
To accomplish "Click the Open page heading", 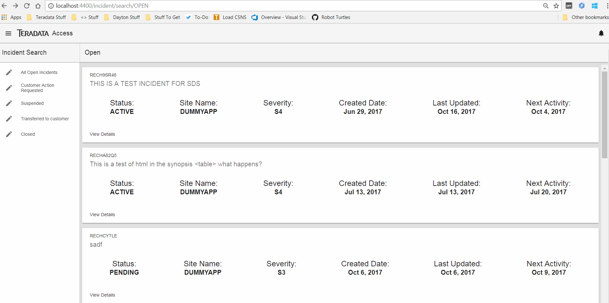I will click(92, 52).
